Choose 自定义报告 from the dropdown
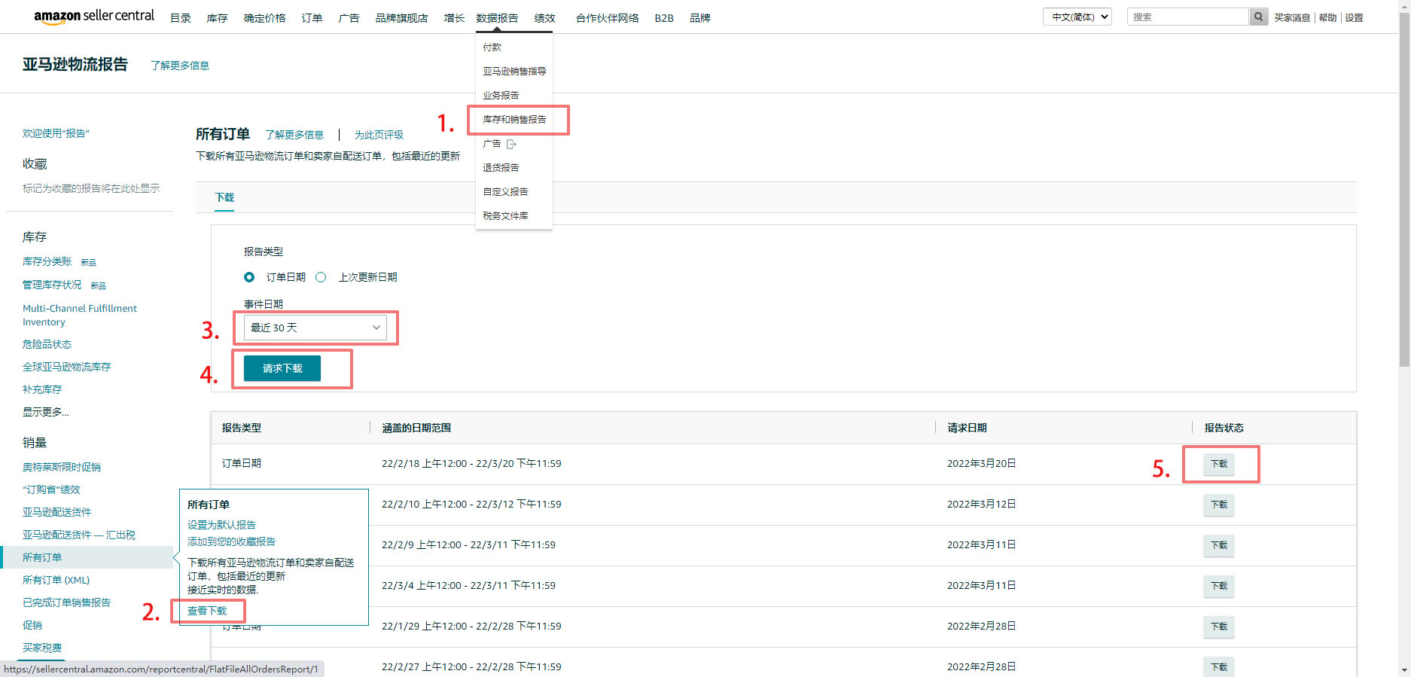 point(505,192)
